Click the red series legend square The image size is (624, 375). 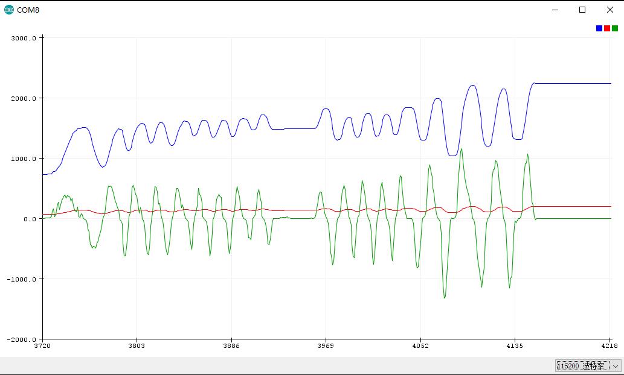pos(607,28)
